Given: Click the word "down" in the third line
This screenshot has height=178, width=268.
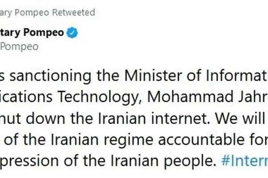Looking at the screenshot, I should click(x=46, y=118).
